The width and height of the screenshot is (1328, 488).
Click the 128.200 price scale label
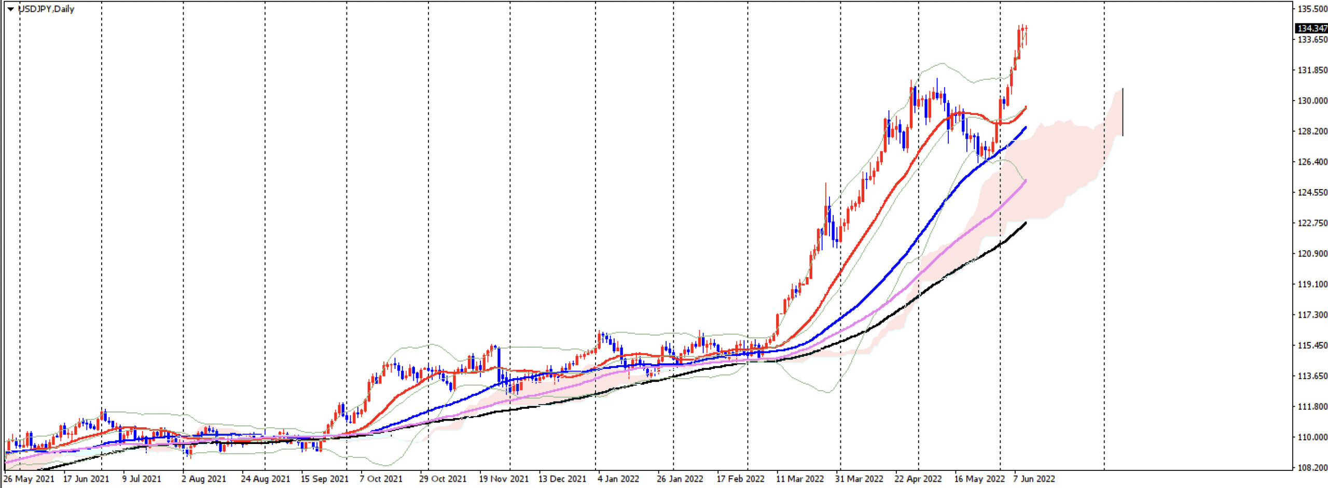[x=1312, y=131]
